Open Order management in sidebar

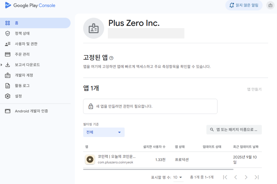pos(22,54)
